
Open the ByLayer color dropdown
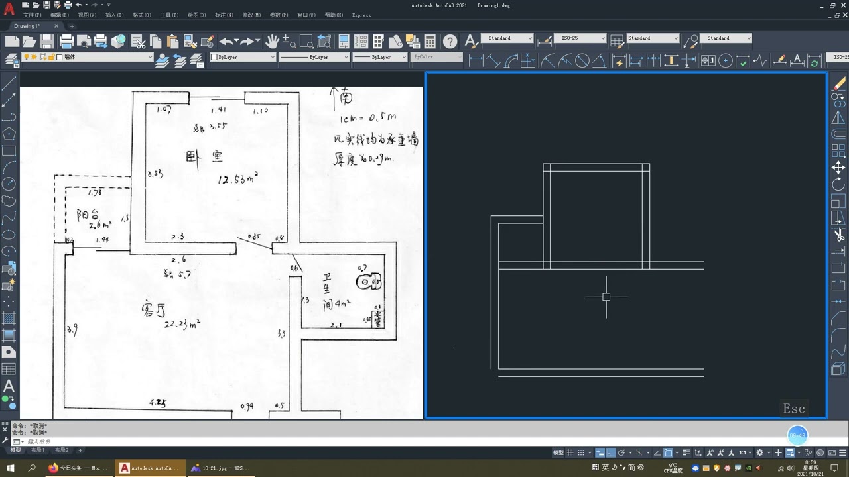(x=272, y=57)
